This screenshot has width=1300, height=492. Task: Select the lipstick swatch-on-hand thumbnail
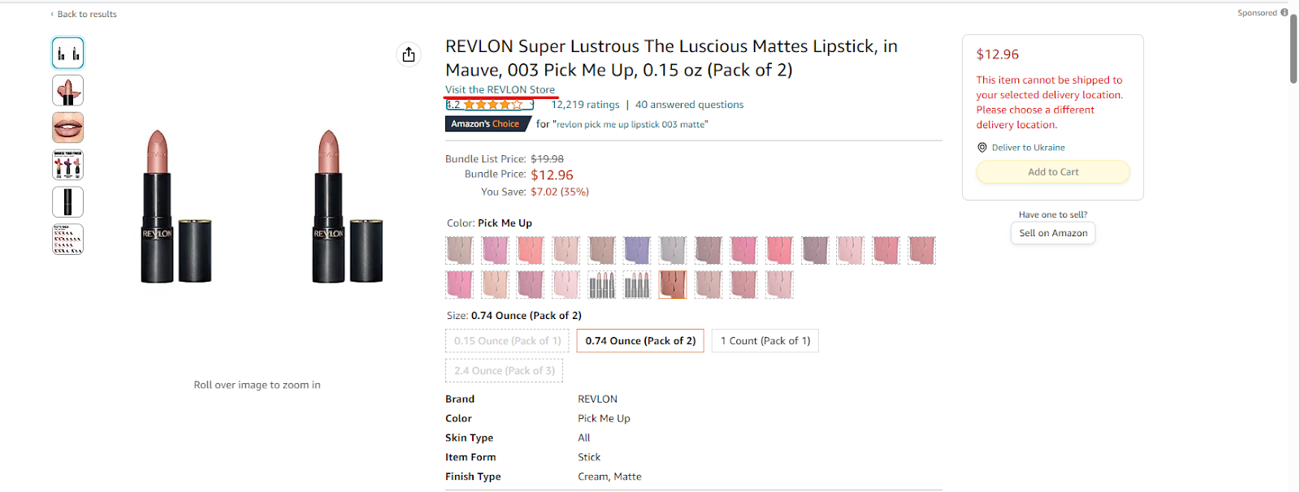(68, 90)
